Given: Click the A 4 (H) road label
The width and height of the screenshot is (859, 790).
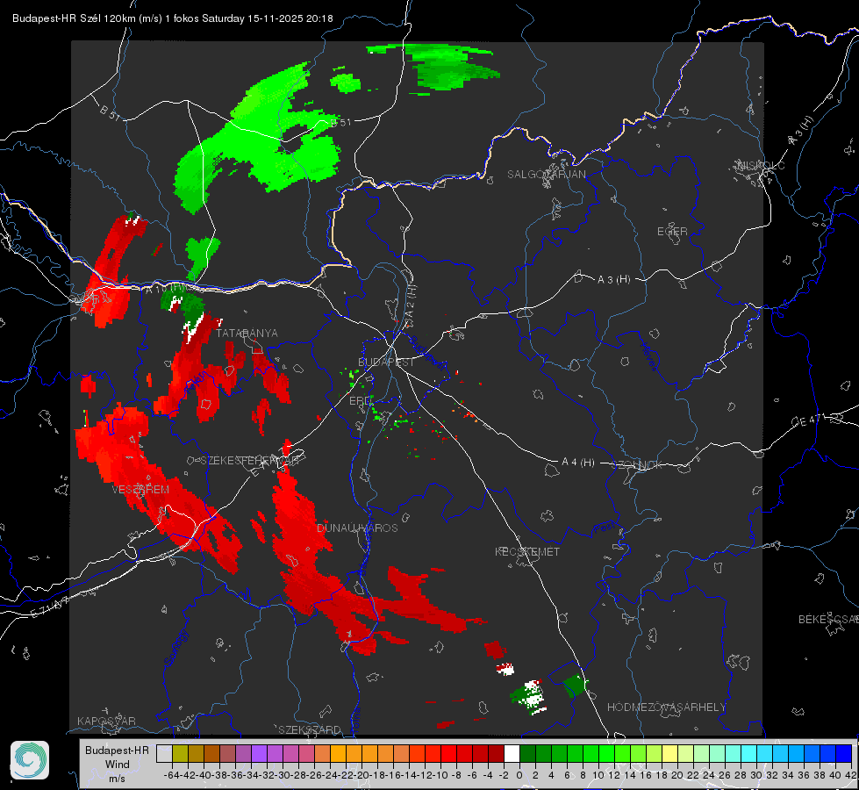Looking at the screenshot, I should [x=578, y=463].
